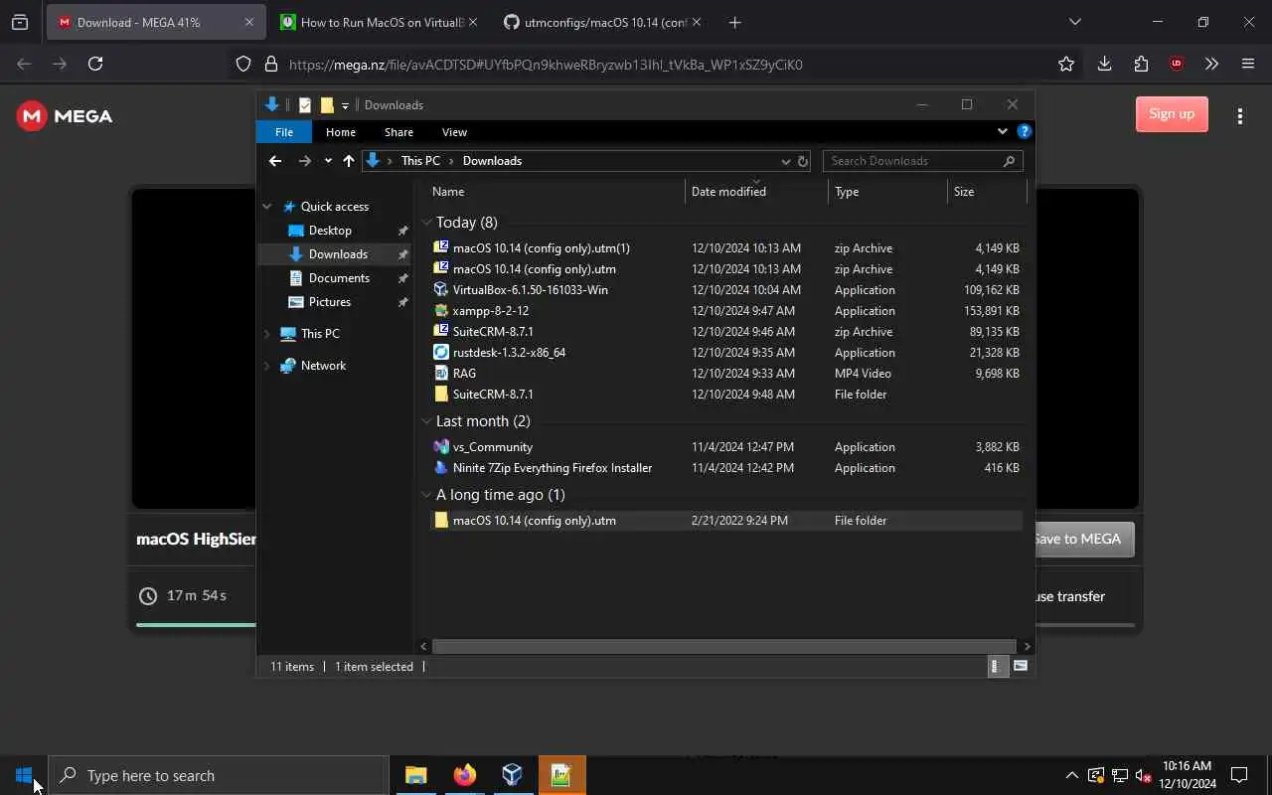Open Customize Quick Access Toolbar dropdown

point(345,105)
